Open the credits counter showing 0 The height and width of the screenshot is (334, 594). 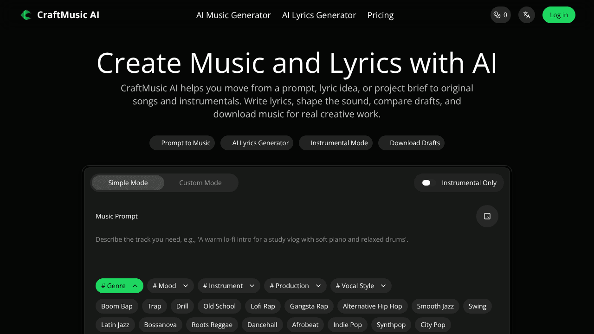pyautogui.click(x=501, y=15)
